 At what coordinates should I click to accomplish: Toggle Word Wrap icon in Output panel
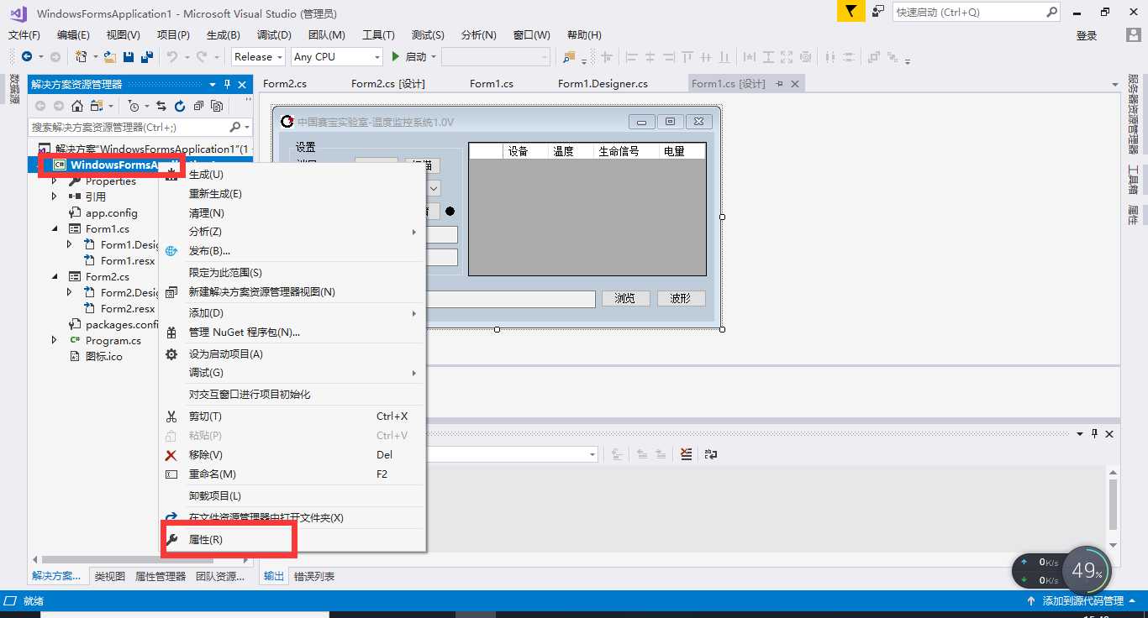(711, 454)
